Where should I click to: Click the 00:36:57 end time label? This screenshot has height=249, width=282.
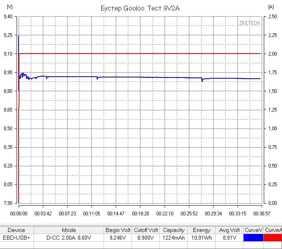coord(262,213)
